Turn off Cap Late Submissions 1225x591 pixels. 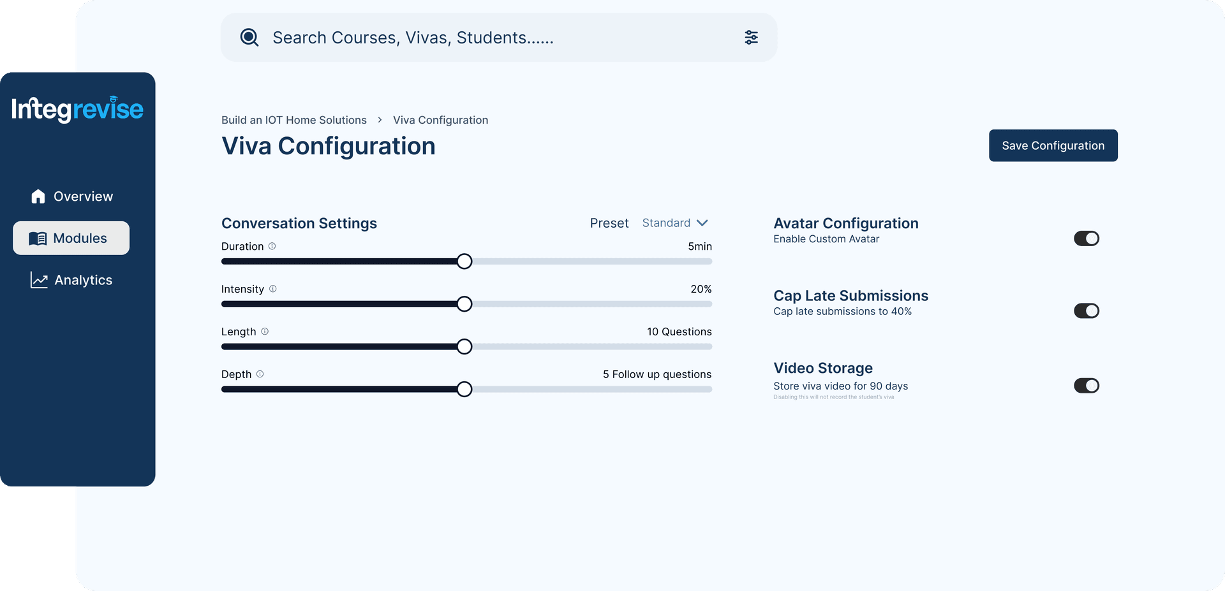(1087, 310)
